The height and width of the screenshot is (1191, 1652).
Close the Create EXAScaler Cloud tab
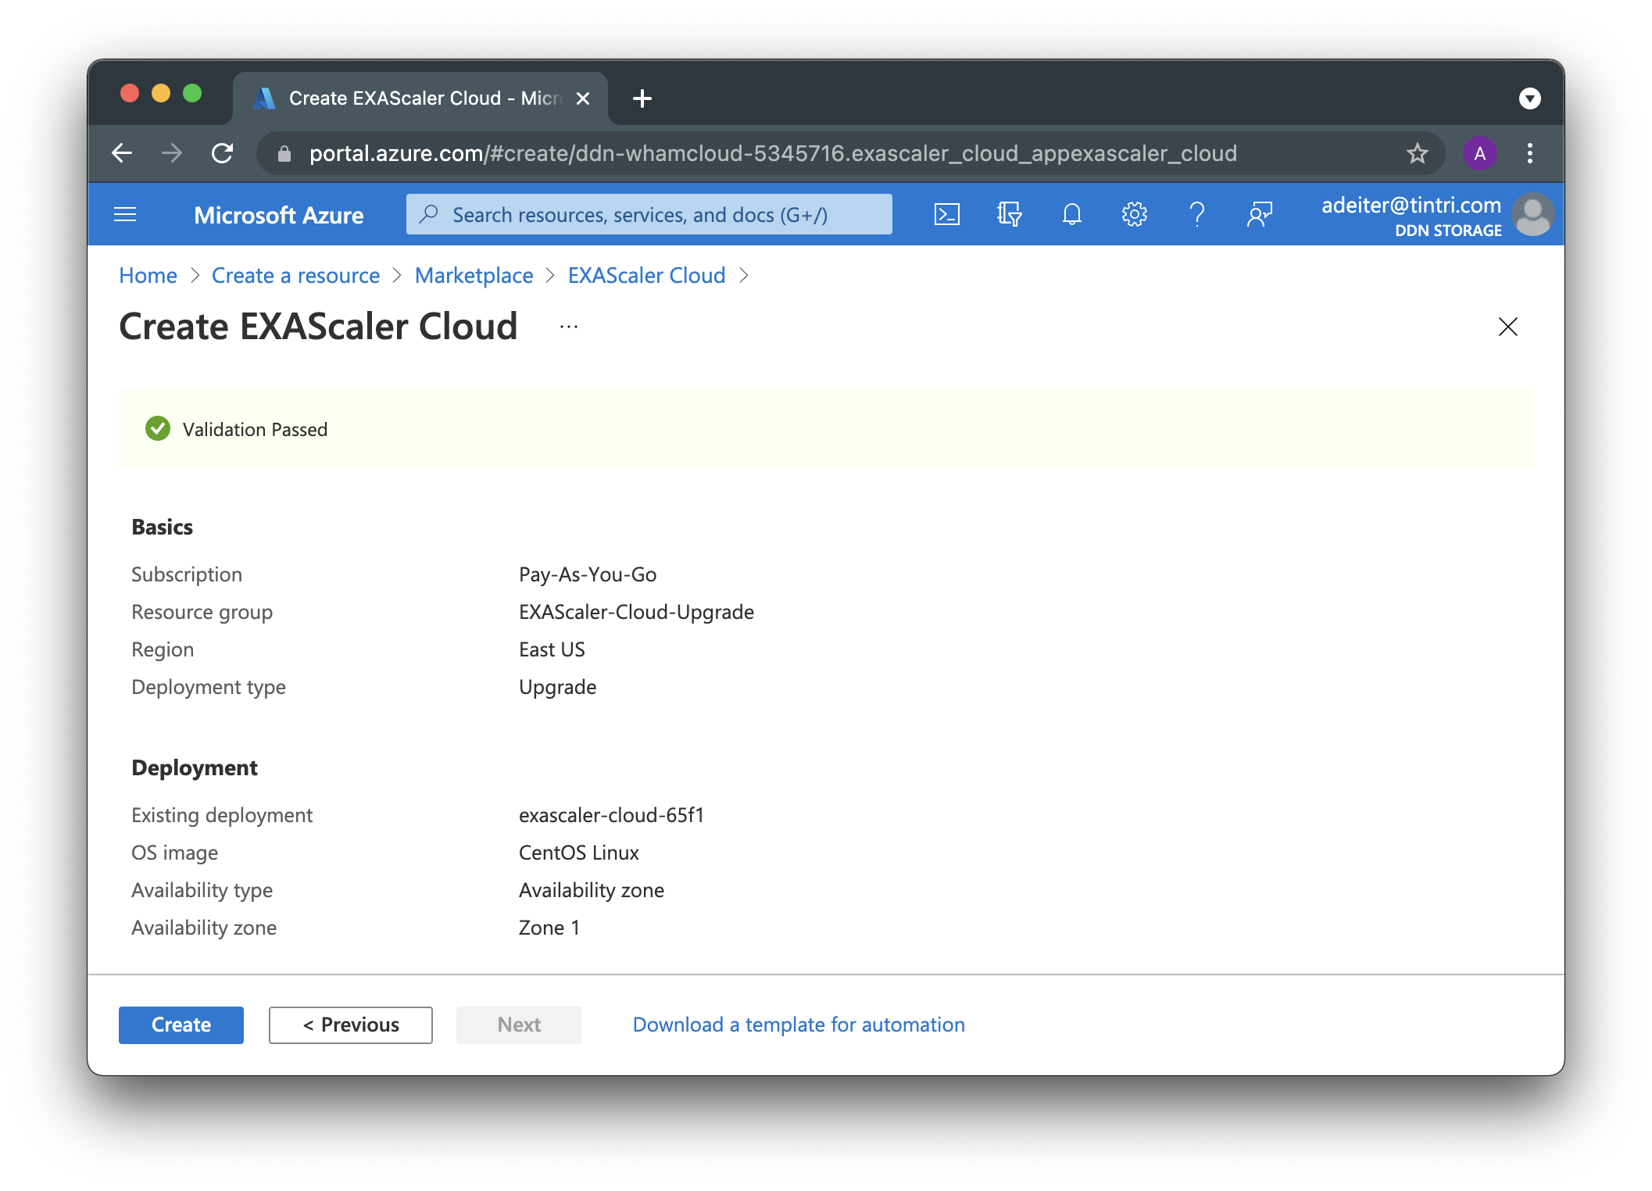click(582, 98)
